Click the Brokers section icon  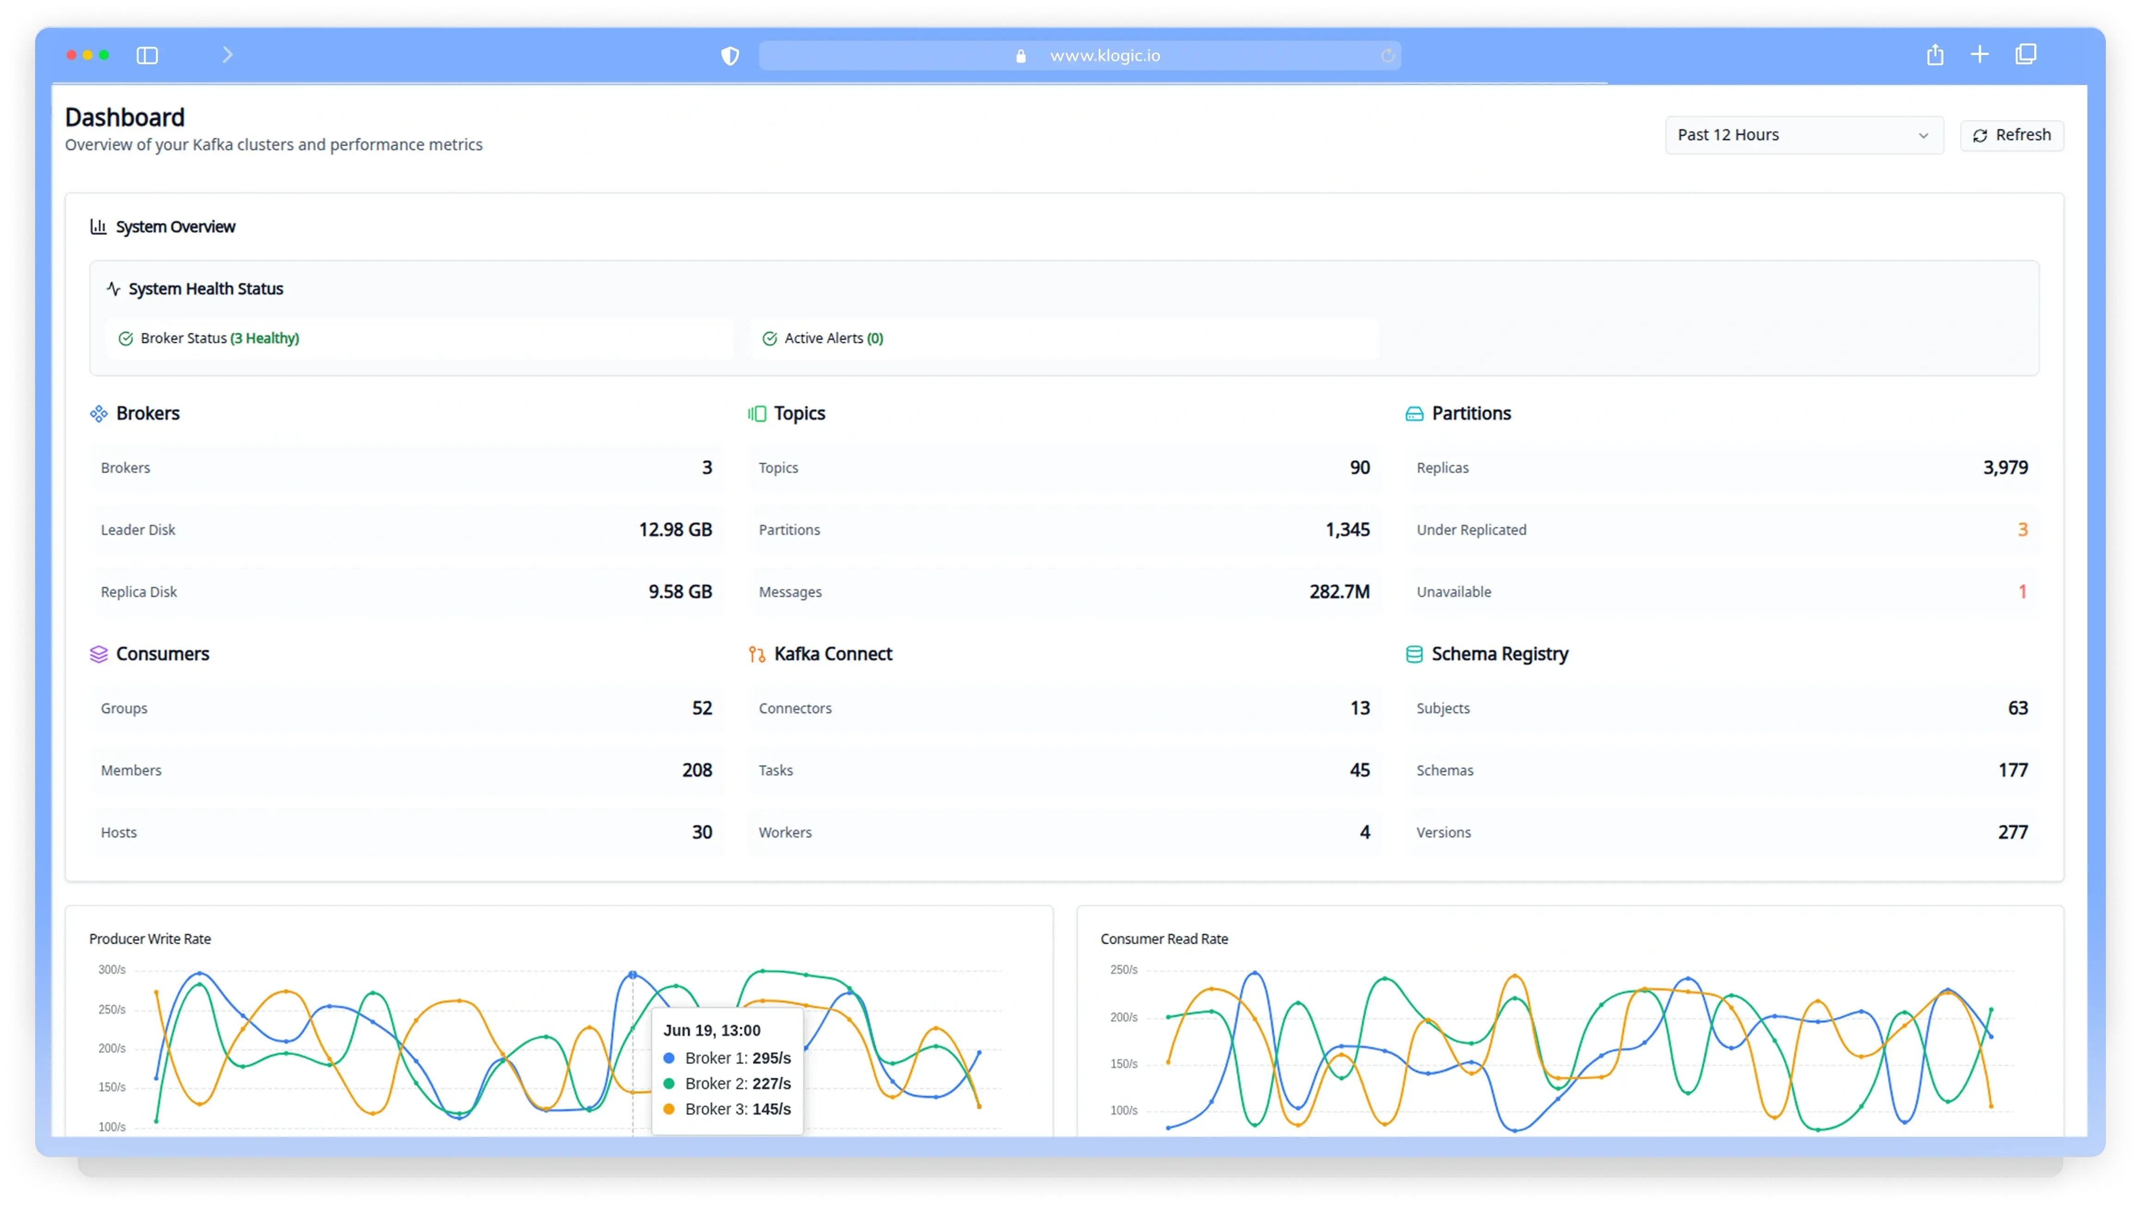[x=99, y=414]
